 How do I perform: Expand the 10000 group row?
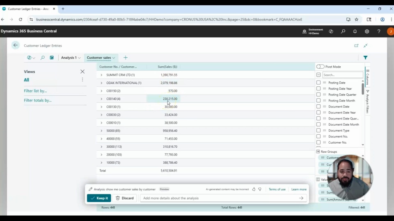point(101,162)
